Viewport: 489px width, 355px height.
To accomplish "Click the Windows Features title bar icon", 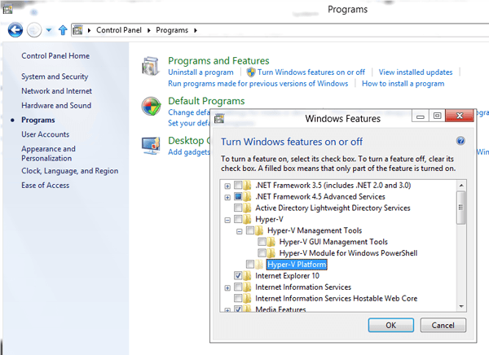I will [219, 118].
